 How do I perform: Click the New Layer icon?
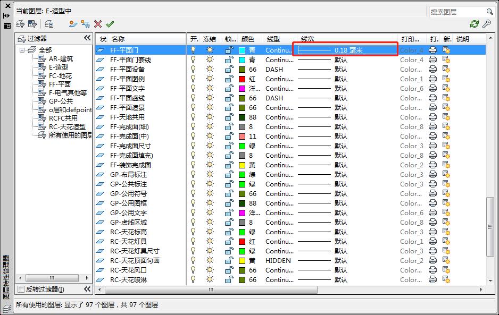pos(73,24)
